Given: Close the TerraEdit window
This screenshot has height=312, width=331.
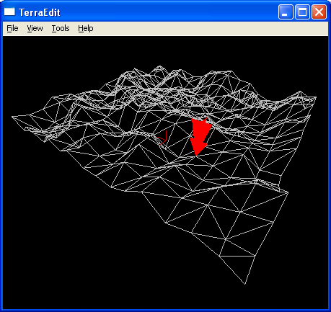Looking at the screenshot, I should pos(319,12).
